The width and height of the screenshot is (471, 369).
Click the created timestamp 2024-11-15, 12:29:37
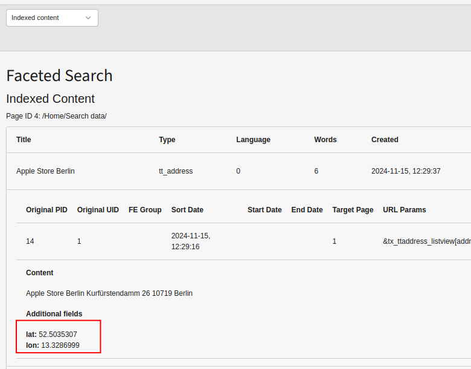tap(406, 171)
